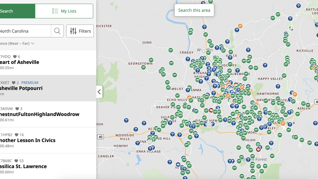Click orange multi-cache marker right of Hawthorne
This screenshot has width=318, height=179.
(x=295, y=94)
